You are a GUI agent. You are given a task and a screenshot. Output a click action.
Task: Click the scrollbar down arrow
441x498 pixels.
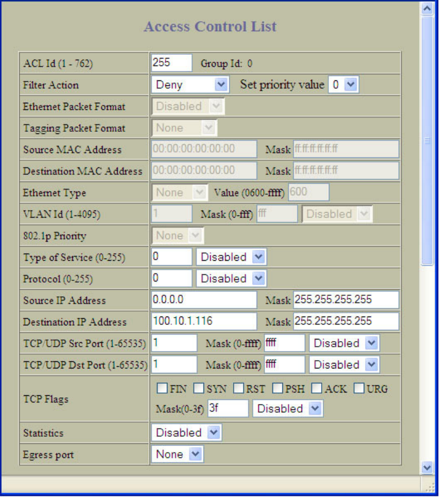point(427,467)
